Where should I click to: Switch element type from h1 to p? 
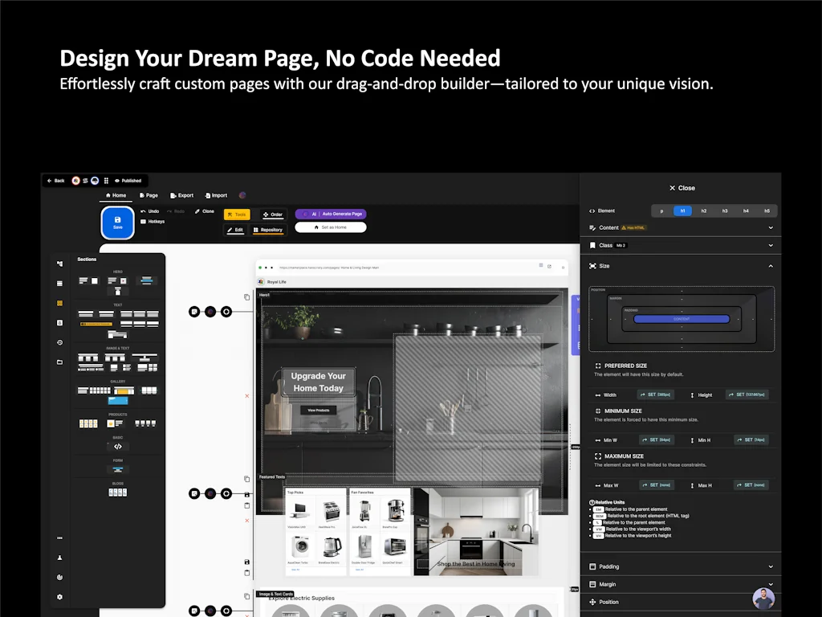coord(661,210)
